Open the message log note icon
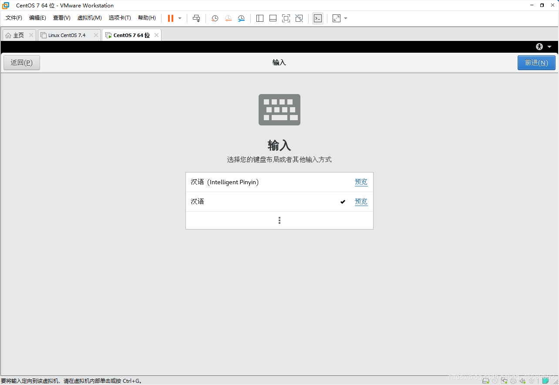The height and width of the screenshot is (385, 559). [x=546, y=381]
